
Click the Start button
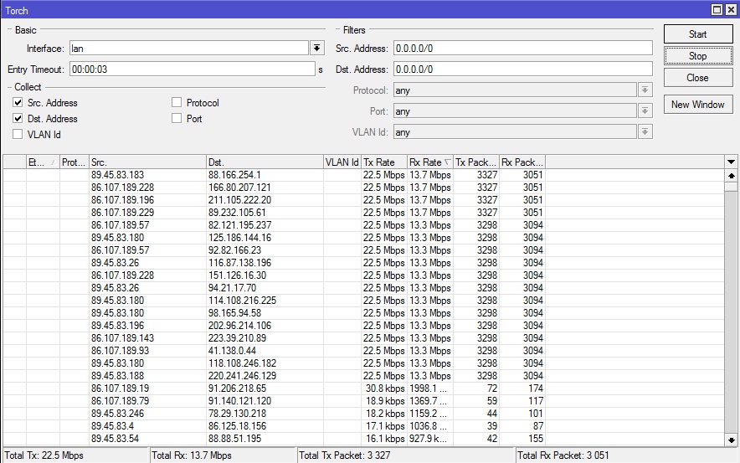(697, 34)
